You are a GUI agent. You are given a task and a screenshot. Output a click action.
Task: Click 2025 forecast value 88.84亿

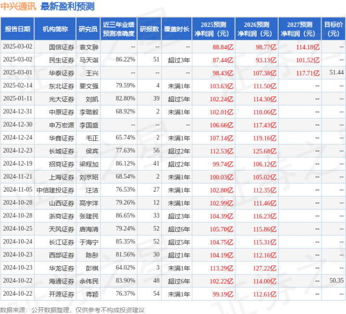point(223,47)
